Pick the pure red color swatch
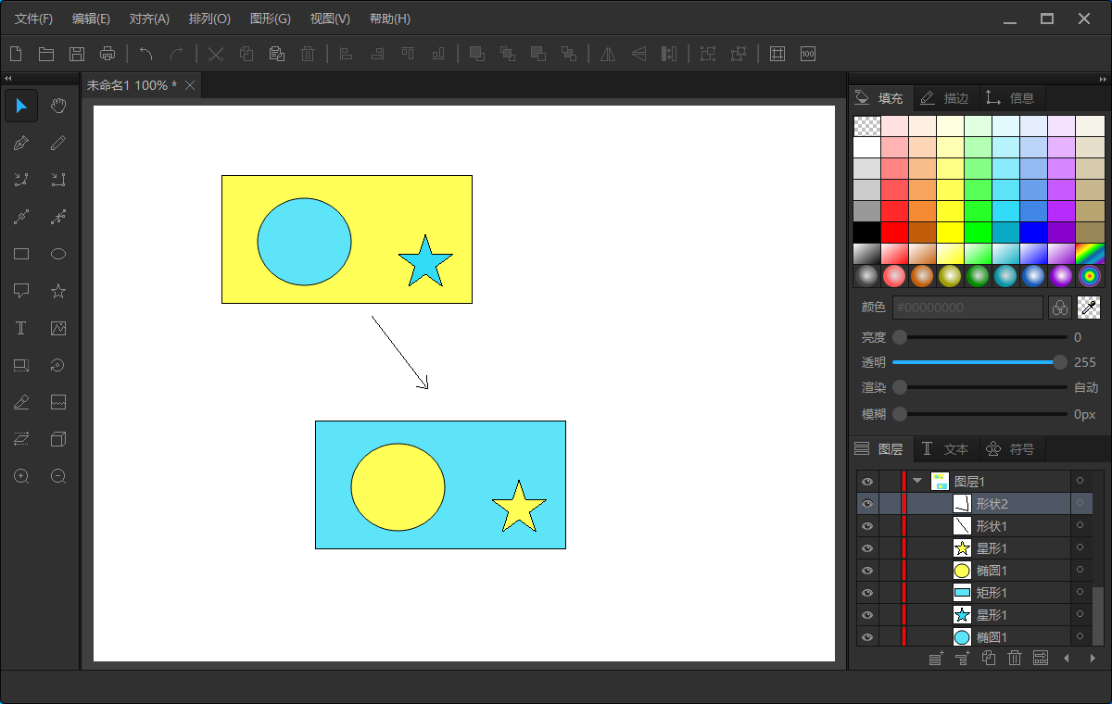Image resolution: width=1112 pixels, height=704 pixels. (894, 232)
